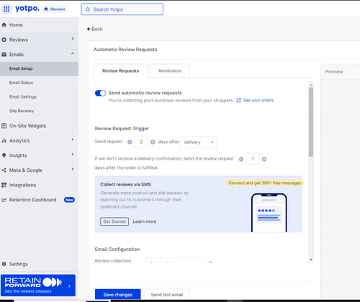The width and height of the screenshot is (360, 302).
Task: Click the Reviews circle icon in sidebar
Action: (4, 40)
